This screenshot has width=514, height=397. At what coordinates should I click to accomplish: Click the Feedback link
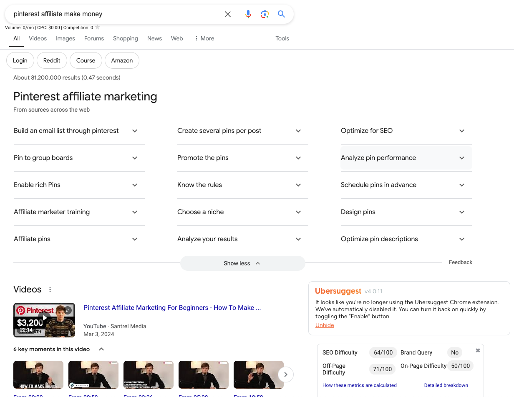[x=461, y=262]
